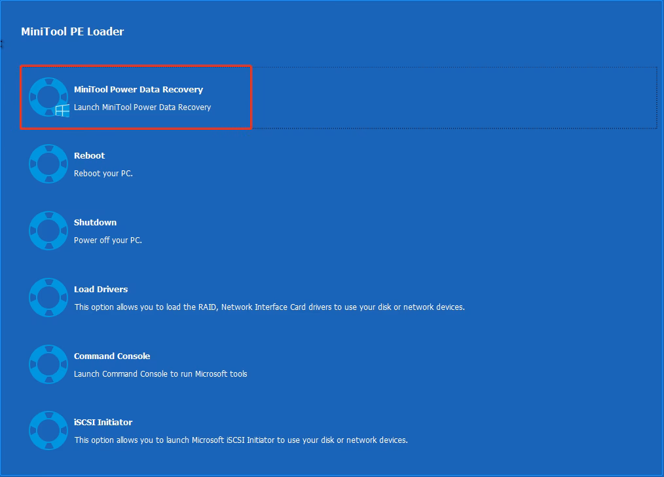Click the Load Drivers lifebuoy icon

point(48,297)
